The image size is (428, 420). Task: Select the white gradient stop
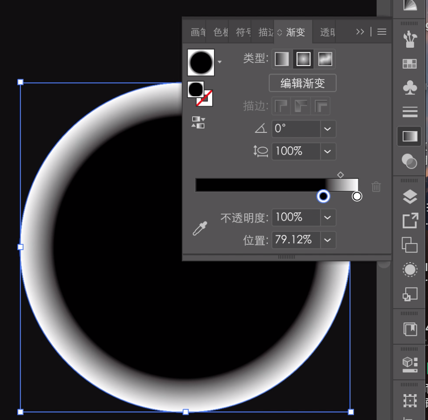coord(357,196)
